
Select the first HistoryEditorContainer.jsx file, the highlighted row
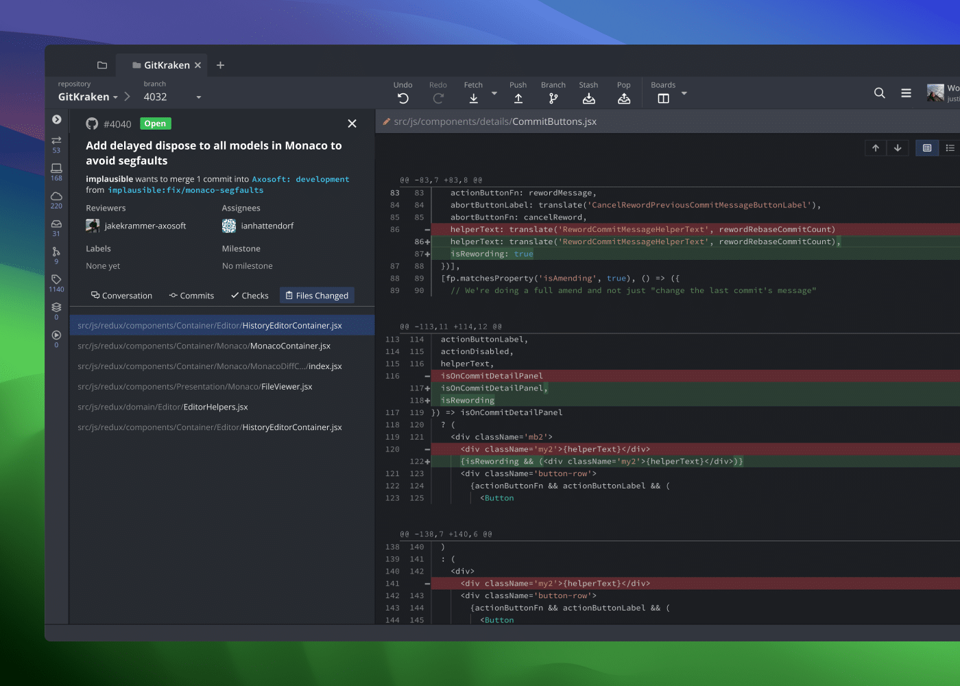click(x=222, y=325)
